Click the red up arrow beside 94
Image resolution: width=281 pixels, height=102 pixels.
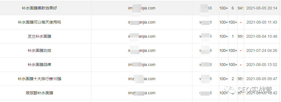click(243, 8)
